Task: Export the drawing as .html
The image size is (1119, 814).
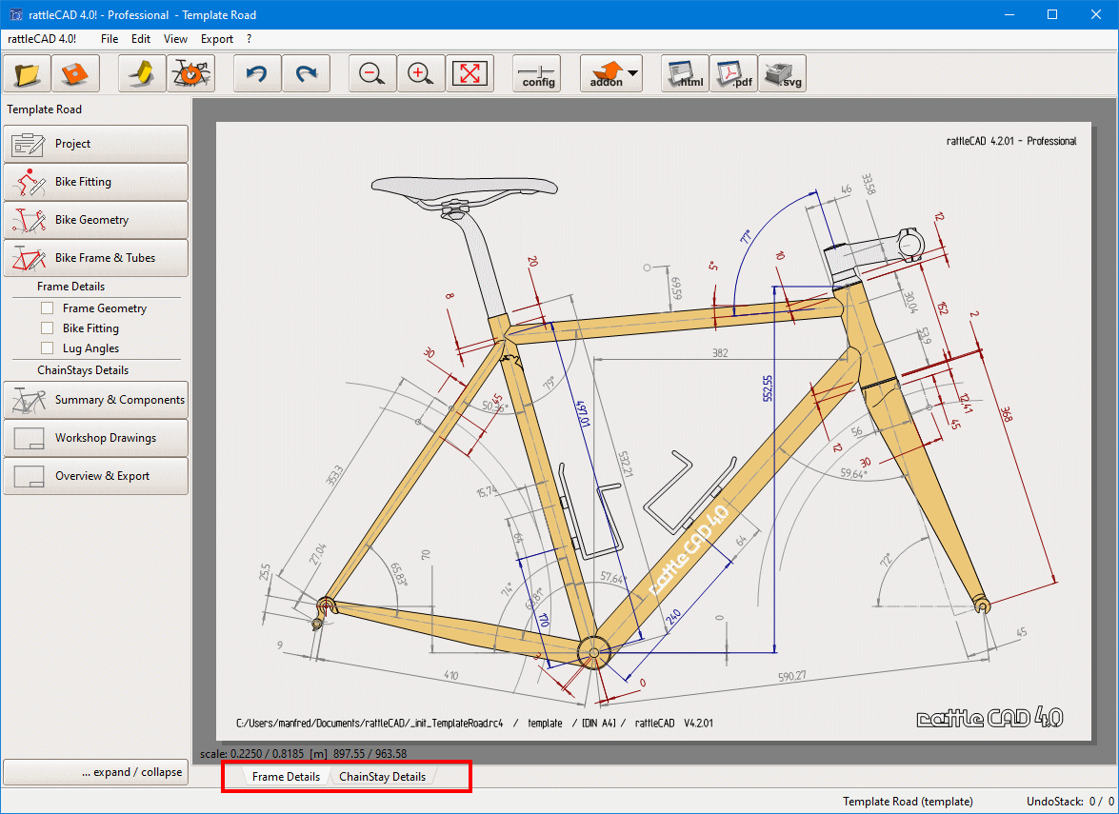Action: (x=685, y=73)
